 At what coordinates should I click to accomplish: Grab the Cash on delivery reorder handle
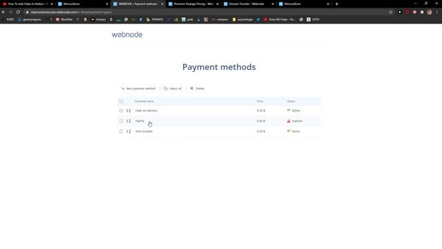point(128,111)
